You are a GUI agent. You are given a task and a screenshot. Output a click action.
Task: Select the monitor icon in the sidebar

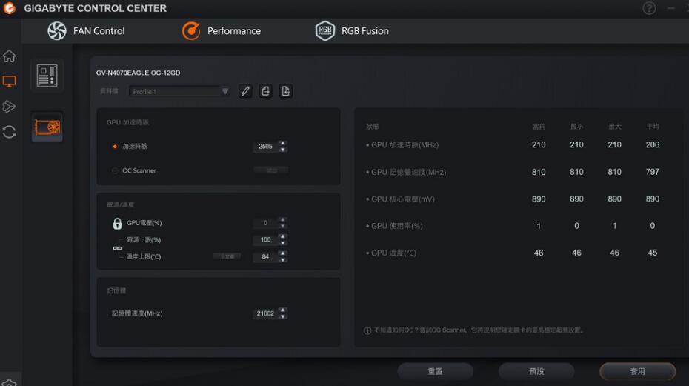9,81
